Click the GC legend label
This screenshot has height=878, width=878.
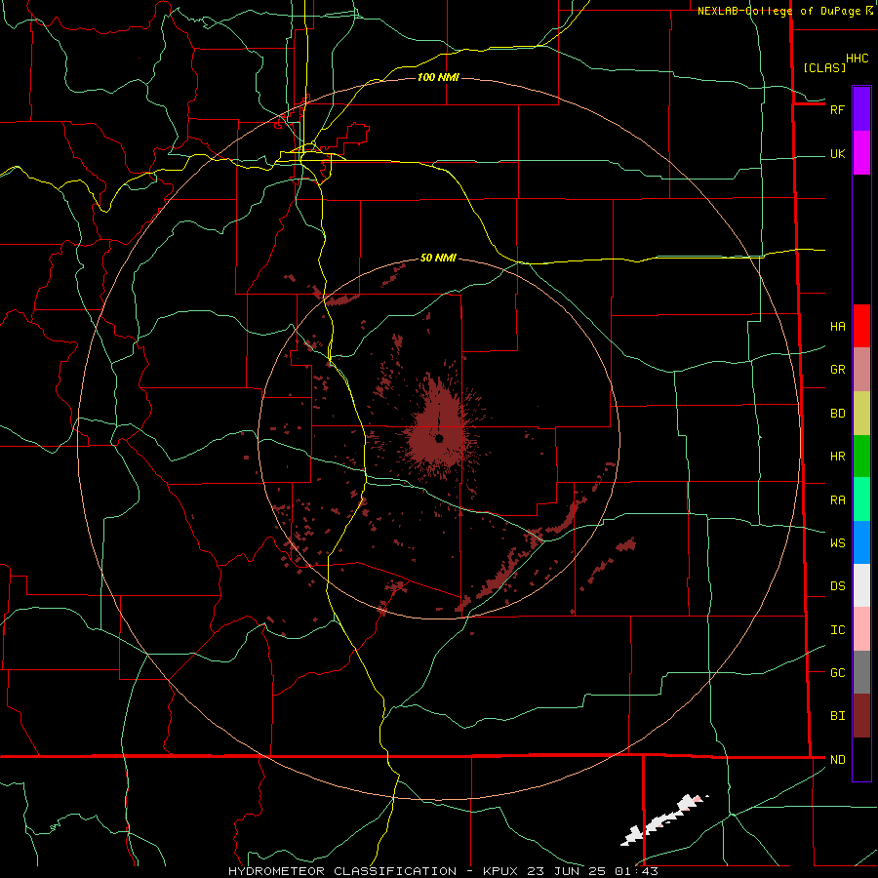coord(838,672)
